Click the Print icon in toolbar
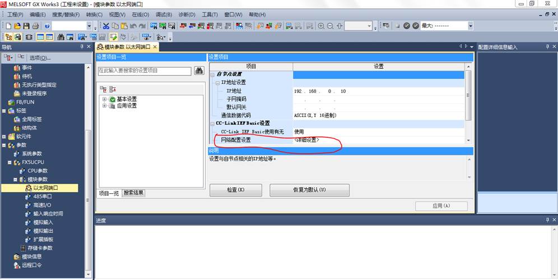The height and width of the screenshot is (280, 558). tap(35, 26)
